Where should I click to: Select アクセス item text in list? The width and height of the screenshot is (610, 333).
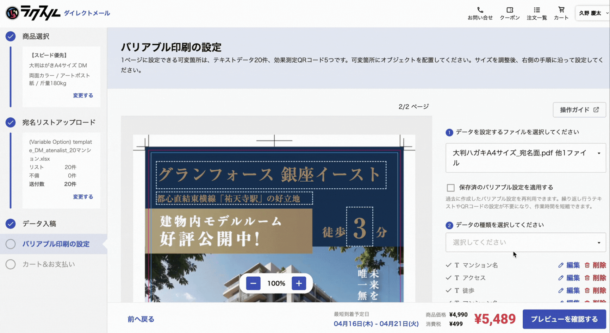474,278
